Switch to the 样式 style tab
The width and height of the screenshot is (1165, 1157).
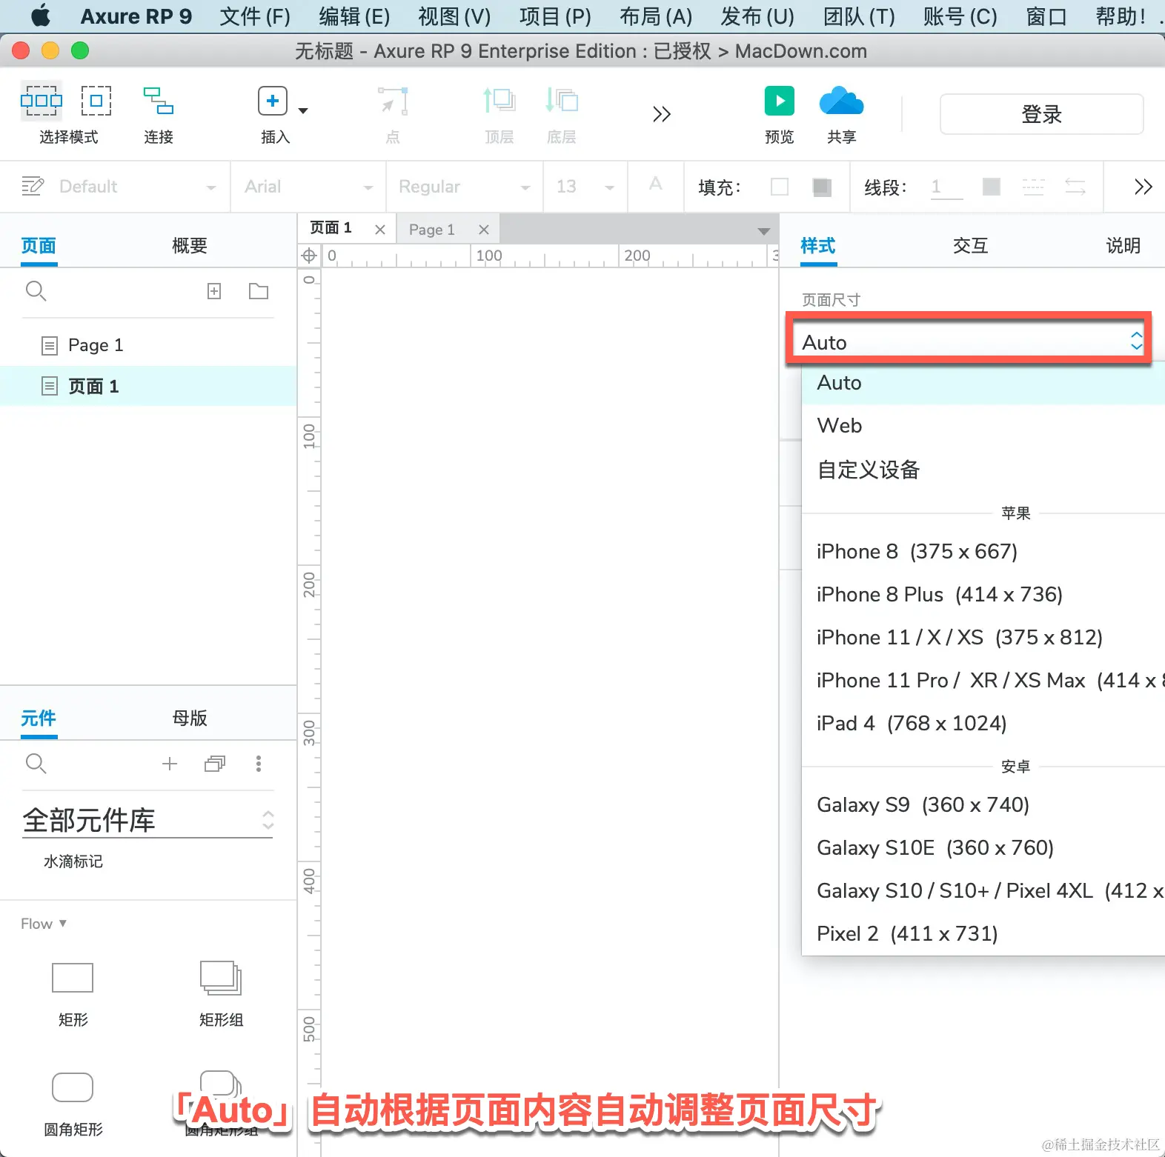point(818,246)
